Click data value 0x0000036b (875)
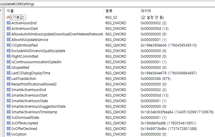Viewport: 215px width, 137px height. pos(155,79)
